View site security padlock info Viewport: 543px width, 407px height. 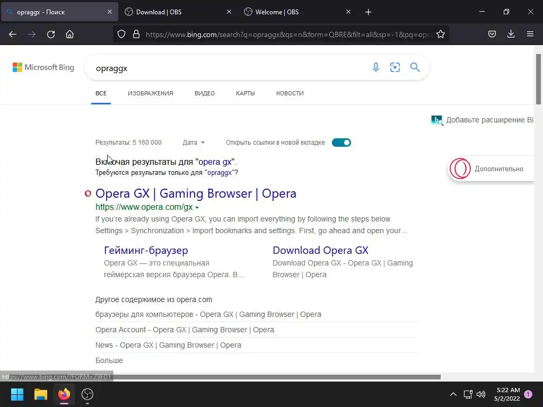tap(136, 34)
